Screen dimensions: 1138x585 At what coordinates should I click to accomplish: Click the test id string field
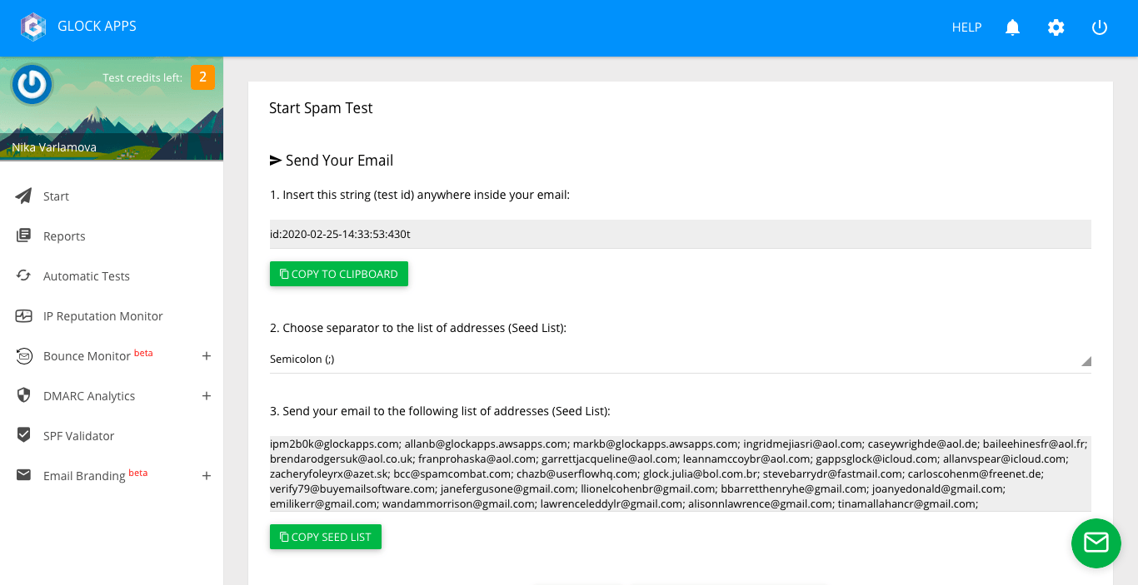(x=680, y=234)
